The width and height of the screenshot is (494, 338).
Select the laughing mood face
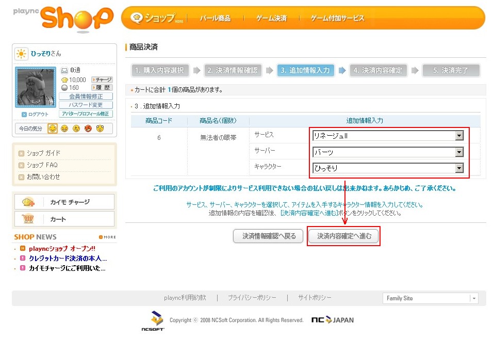click(64, 128)
